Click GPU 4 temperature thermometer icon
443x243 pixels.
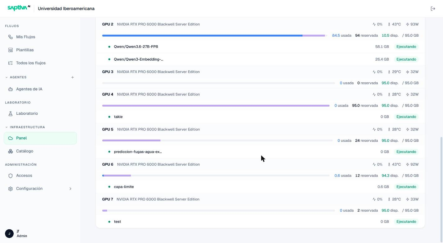389,94
